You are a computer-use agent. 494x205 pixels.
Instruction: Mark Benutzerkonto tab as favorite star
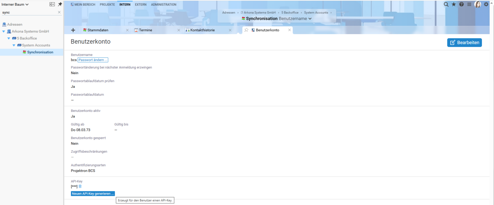click(x=246, y=30)
